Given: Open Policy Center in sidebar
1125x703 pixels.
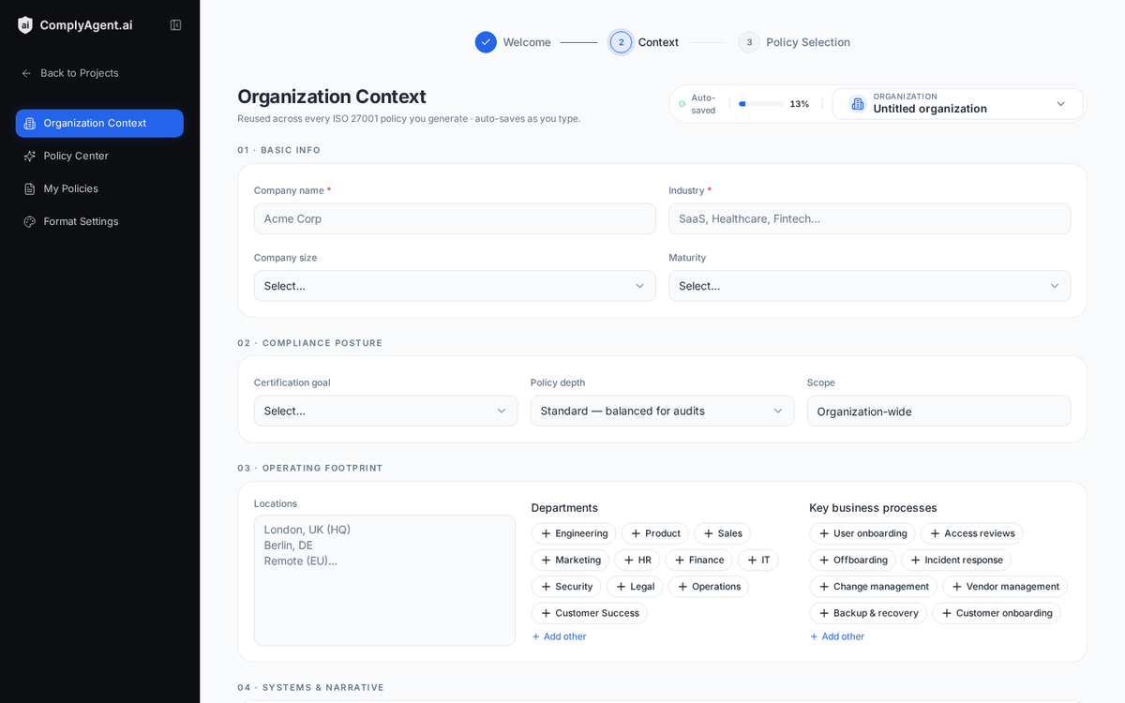Looking at the screenshot, I should (99, 157).
